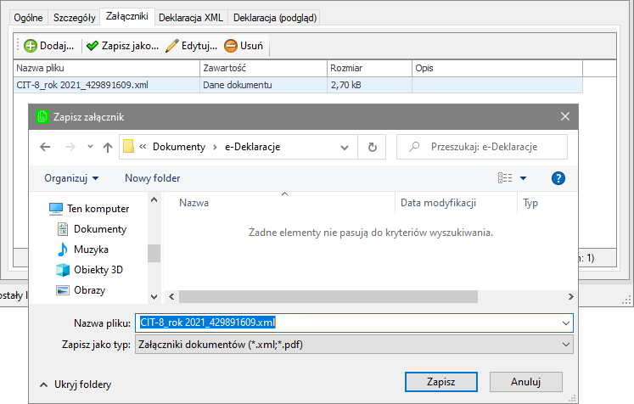The image size is (634, 404).
Task: Go back with the left arrow
Action: 46,147
